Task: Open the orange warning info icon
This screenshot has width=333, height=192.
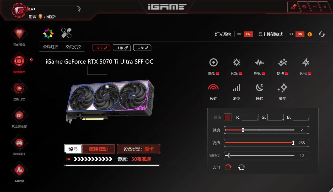Action: point(310,34)
